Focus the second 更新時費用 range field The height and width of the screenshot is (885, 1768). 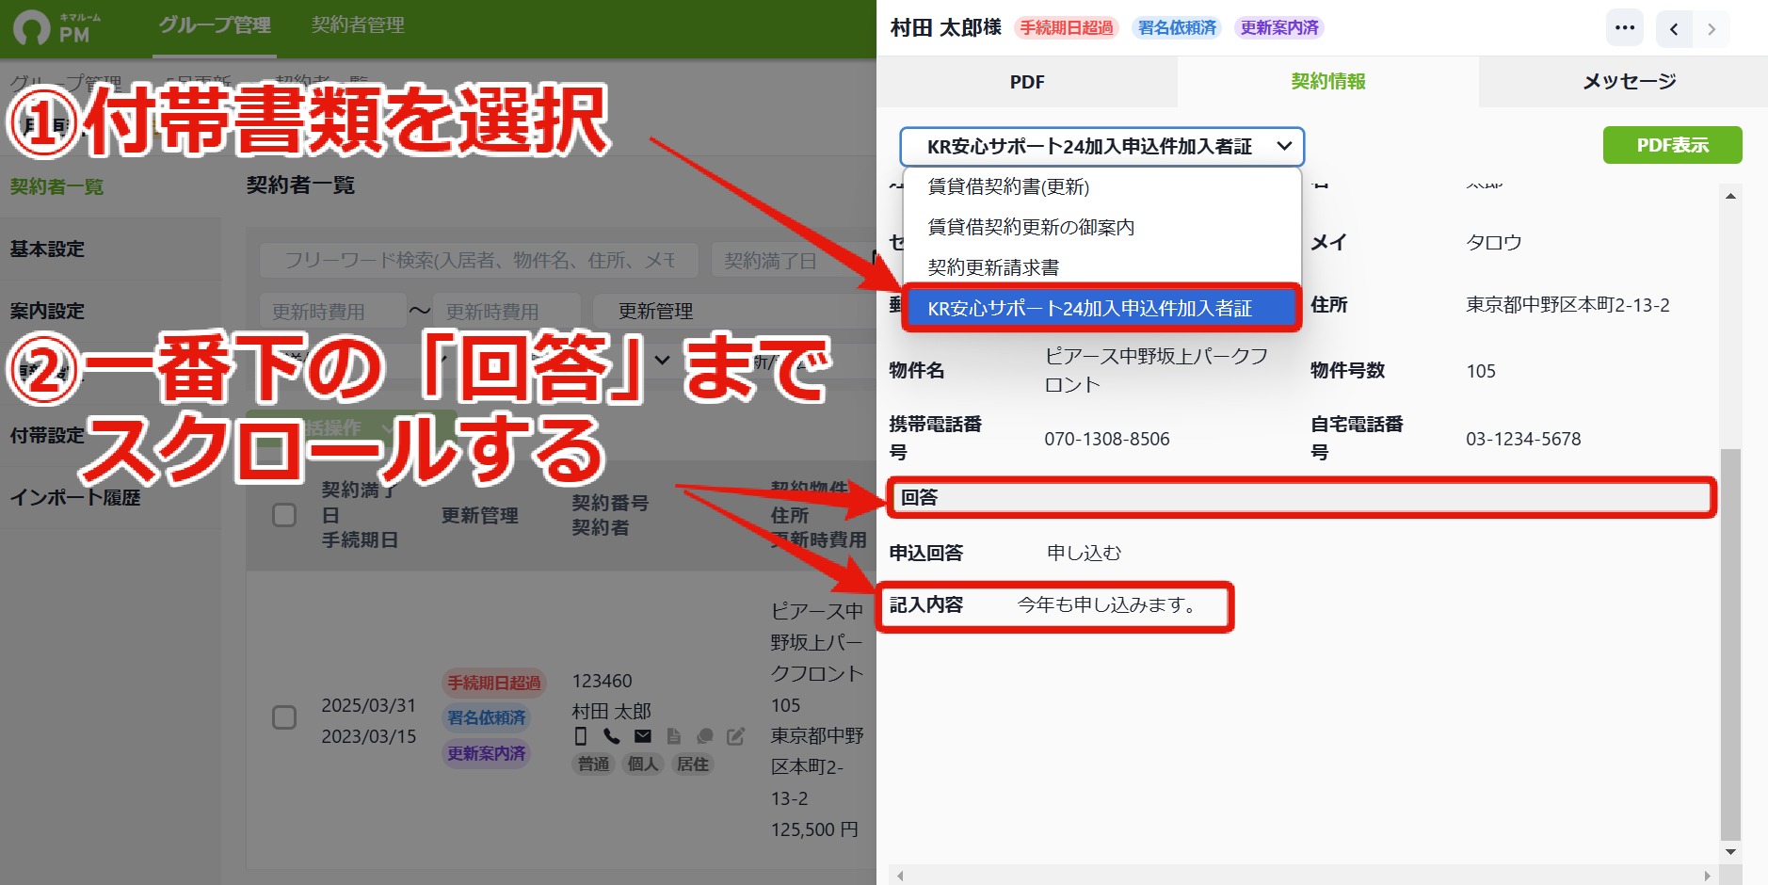(x=506, y=311)
